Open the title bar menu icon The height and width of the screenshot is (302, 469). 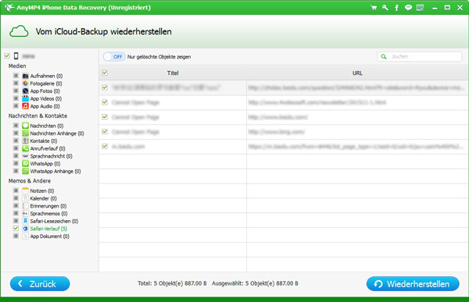pyautogui.click(x=420, y=8)
